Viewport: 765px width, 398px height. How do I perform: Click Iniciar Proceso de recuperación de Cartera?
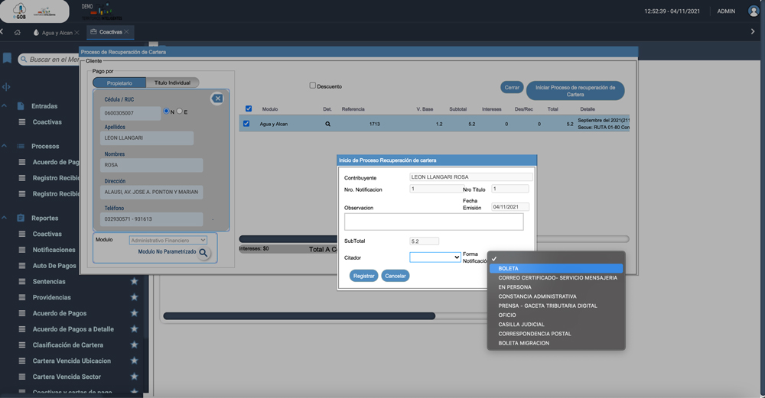(575, 90)
